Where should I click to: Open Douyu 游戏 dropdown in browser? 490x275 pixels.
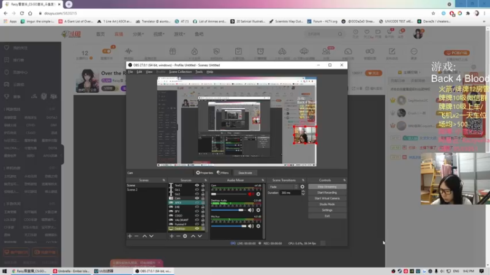(x=179, y=34)
